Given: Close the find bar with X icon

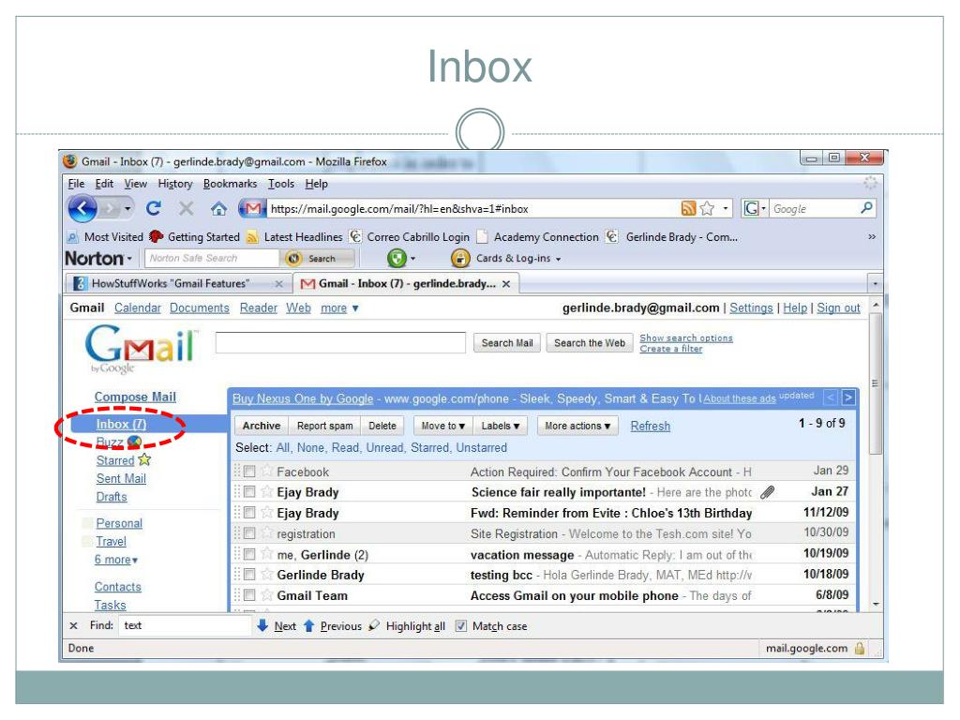Looking at the screenshot, I should coord(73,625).
